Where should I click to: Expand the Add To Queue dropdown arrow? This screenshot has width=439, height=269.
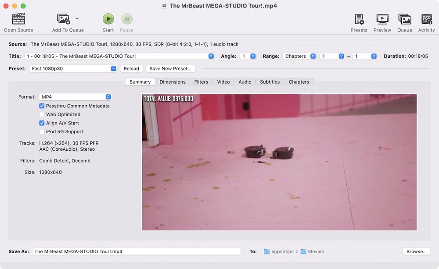77,19
